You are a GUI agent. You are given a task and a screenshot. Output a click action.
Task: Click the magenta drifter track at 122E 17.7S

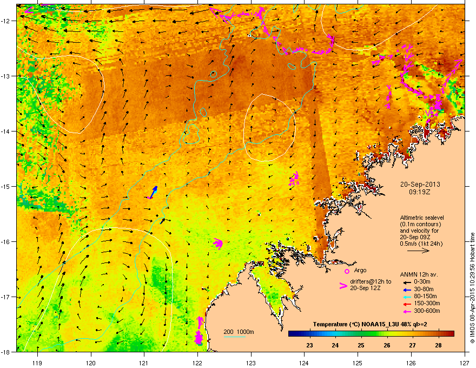[199, 331]
